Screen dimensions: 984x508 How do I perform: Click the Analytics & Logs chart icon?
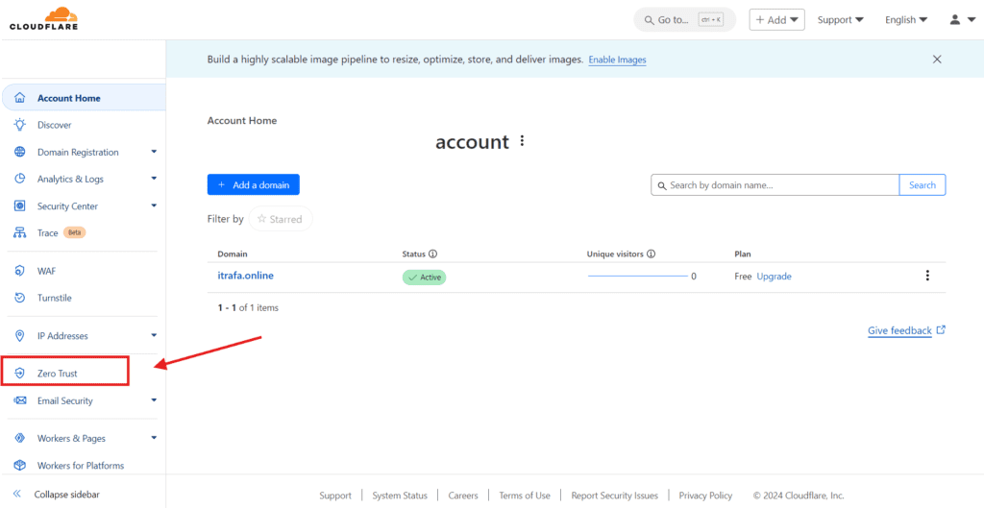pyautogui.click(x=20, y=179)
